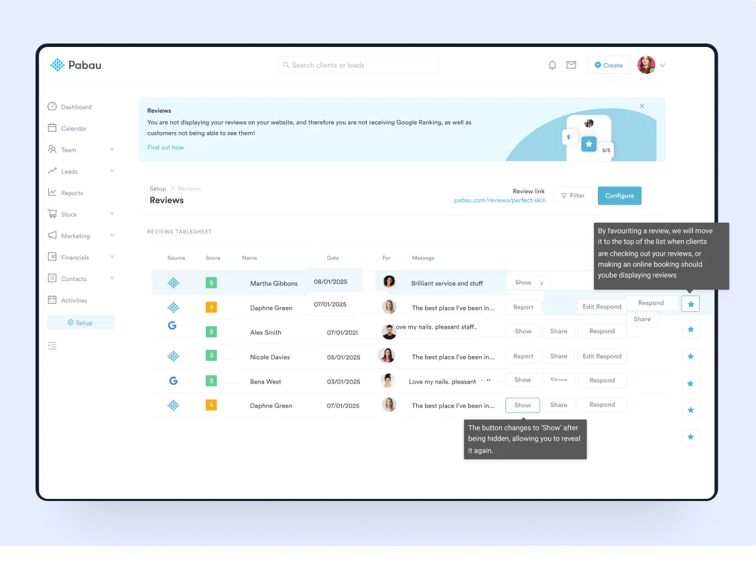Open the mail envelope icon

coord(571,65)
